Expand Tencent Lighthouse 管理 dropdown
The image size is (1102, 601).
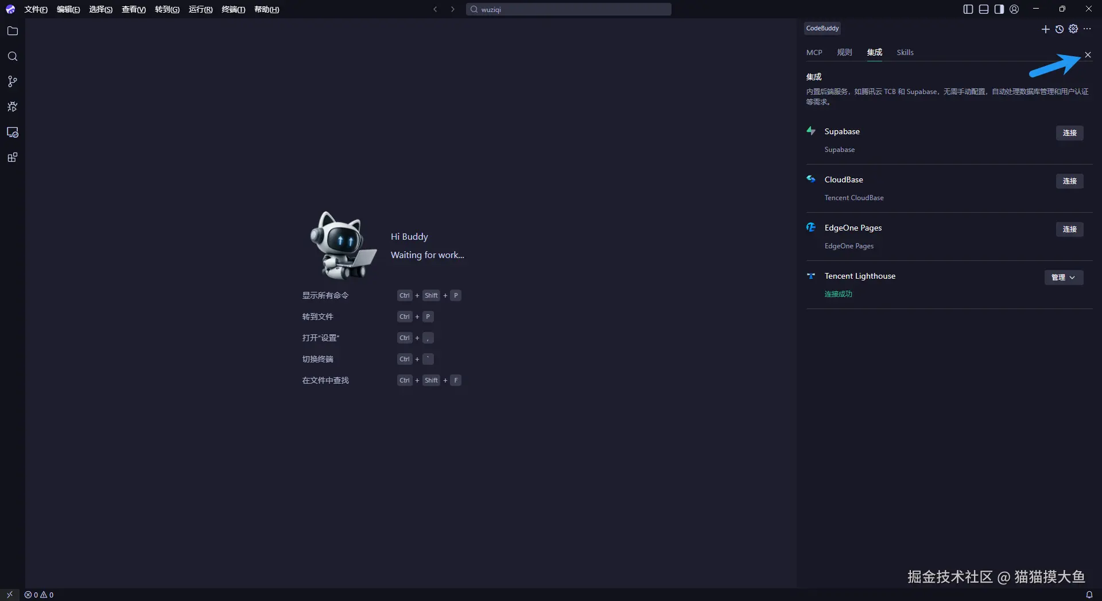point(1064,277)
